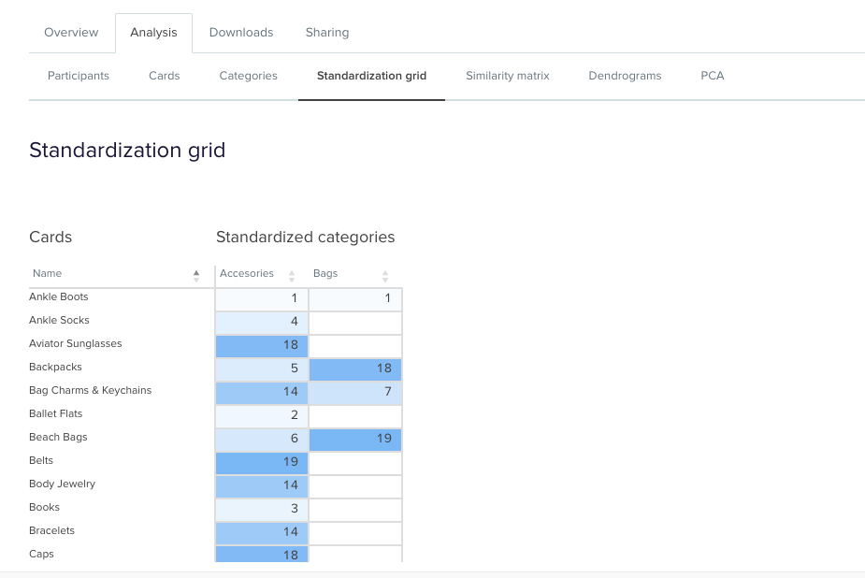Select the Backpacks card name

[x=55, y=367]
